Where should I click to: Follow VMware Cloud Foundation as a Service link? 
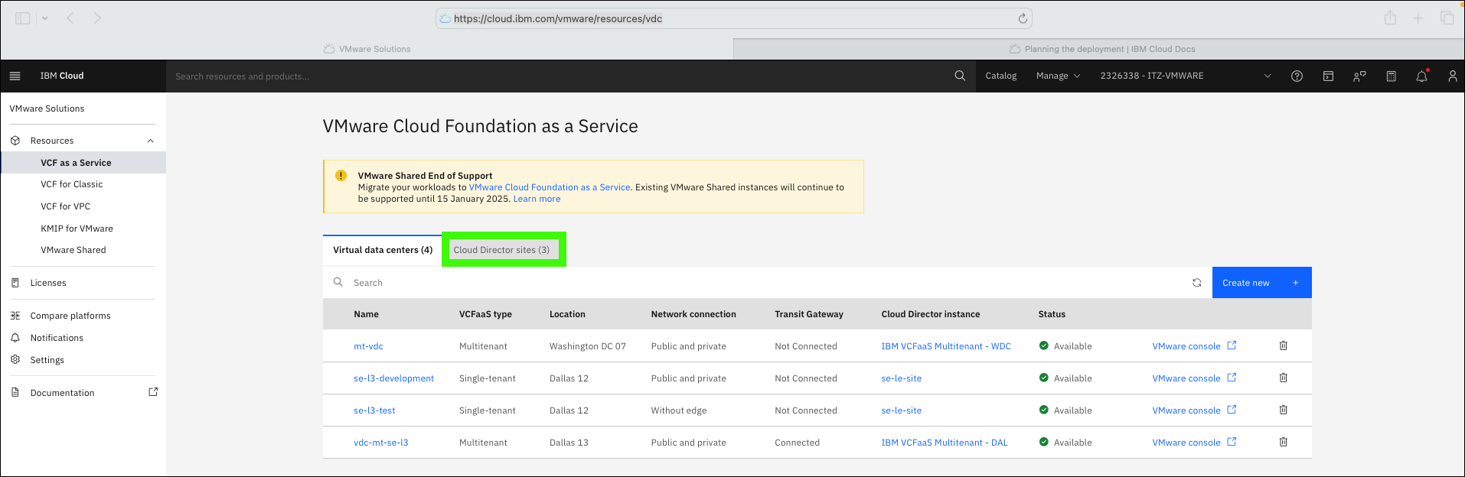[550, 187]
